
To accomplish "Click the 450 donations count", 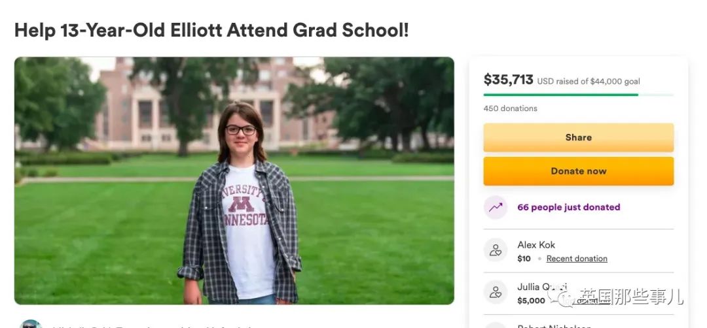I will (510, 108).
